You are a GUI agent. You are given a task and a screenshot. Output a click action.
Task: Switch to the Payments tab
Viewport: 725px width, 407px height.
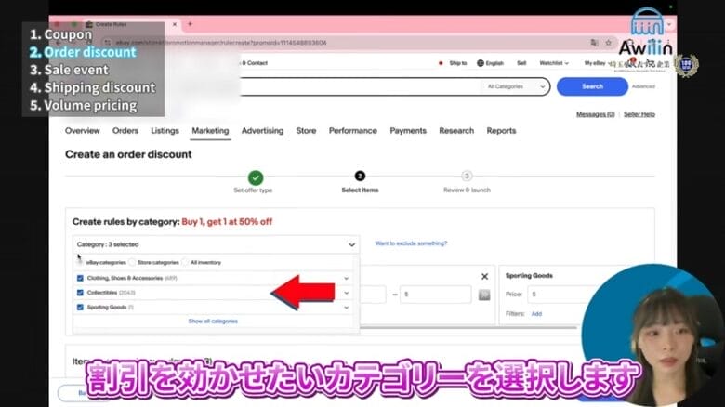click(x=408, y=131)
